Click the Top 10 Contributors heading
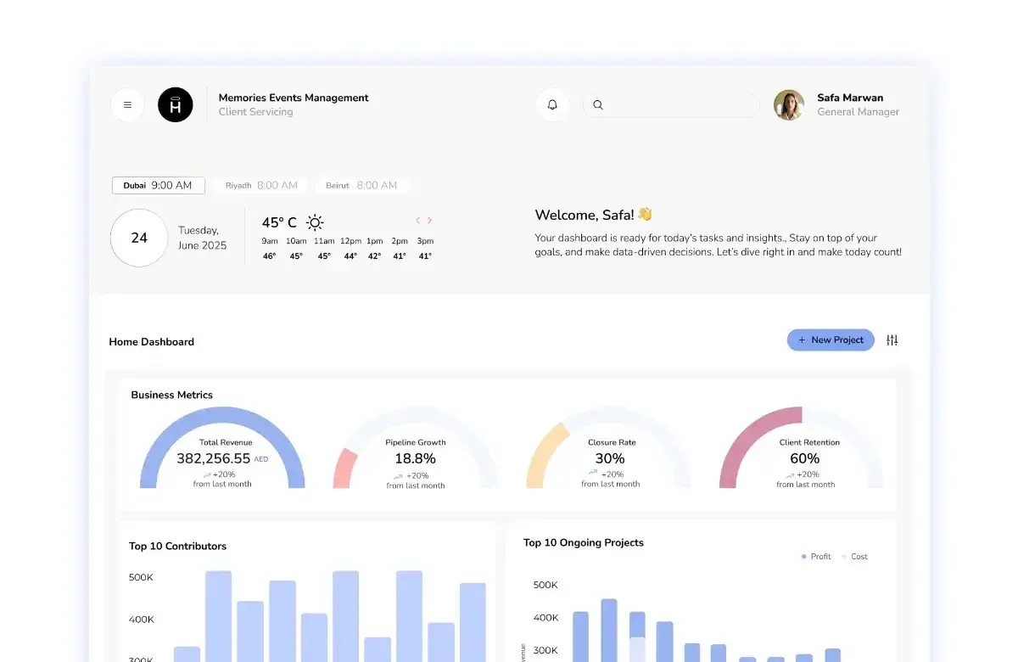The height and width of the screenshot is (662, 1018). [x=177, y=546]
